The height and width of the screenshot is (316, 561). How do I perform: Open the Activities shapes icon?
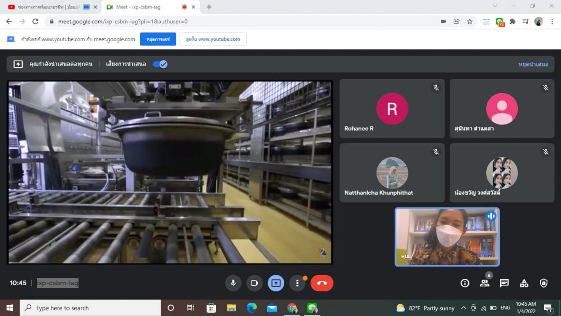[x=524, y=283]
